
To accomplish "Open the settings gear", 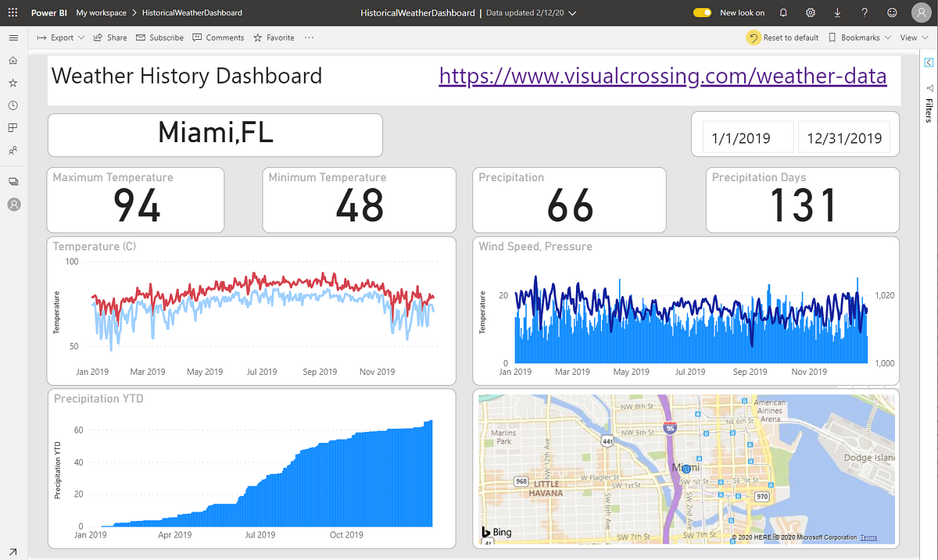I will (x=811, y=12).
